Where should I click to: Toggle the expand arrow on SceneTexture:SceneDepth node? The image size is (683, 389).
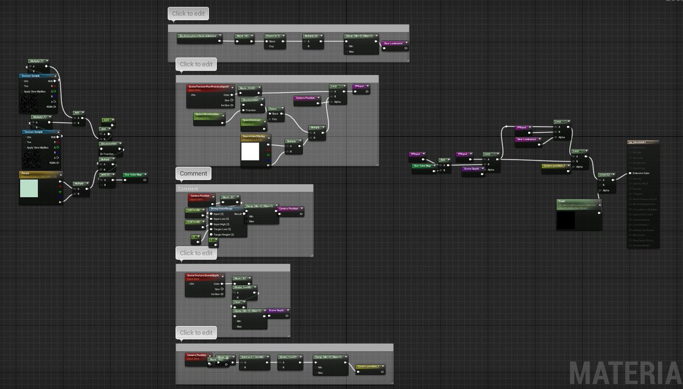223,276
